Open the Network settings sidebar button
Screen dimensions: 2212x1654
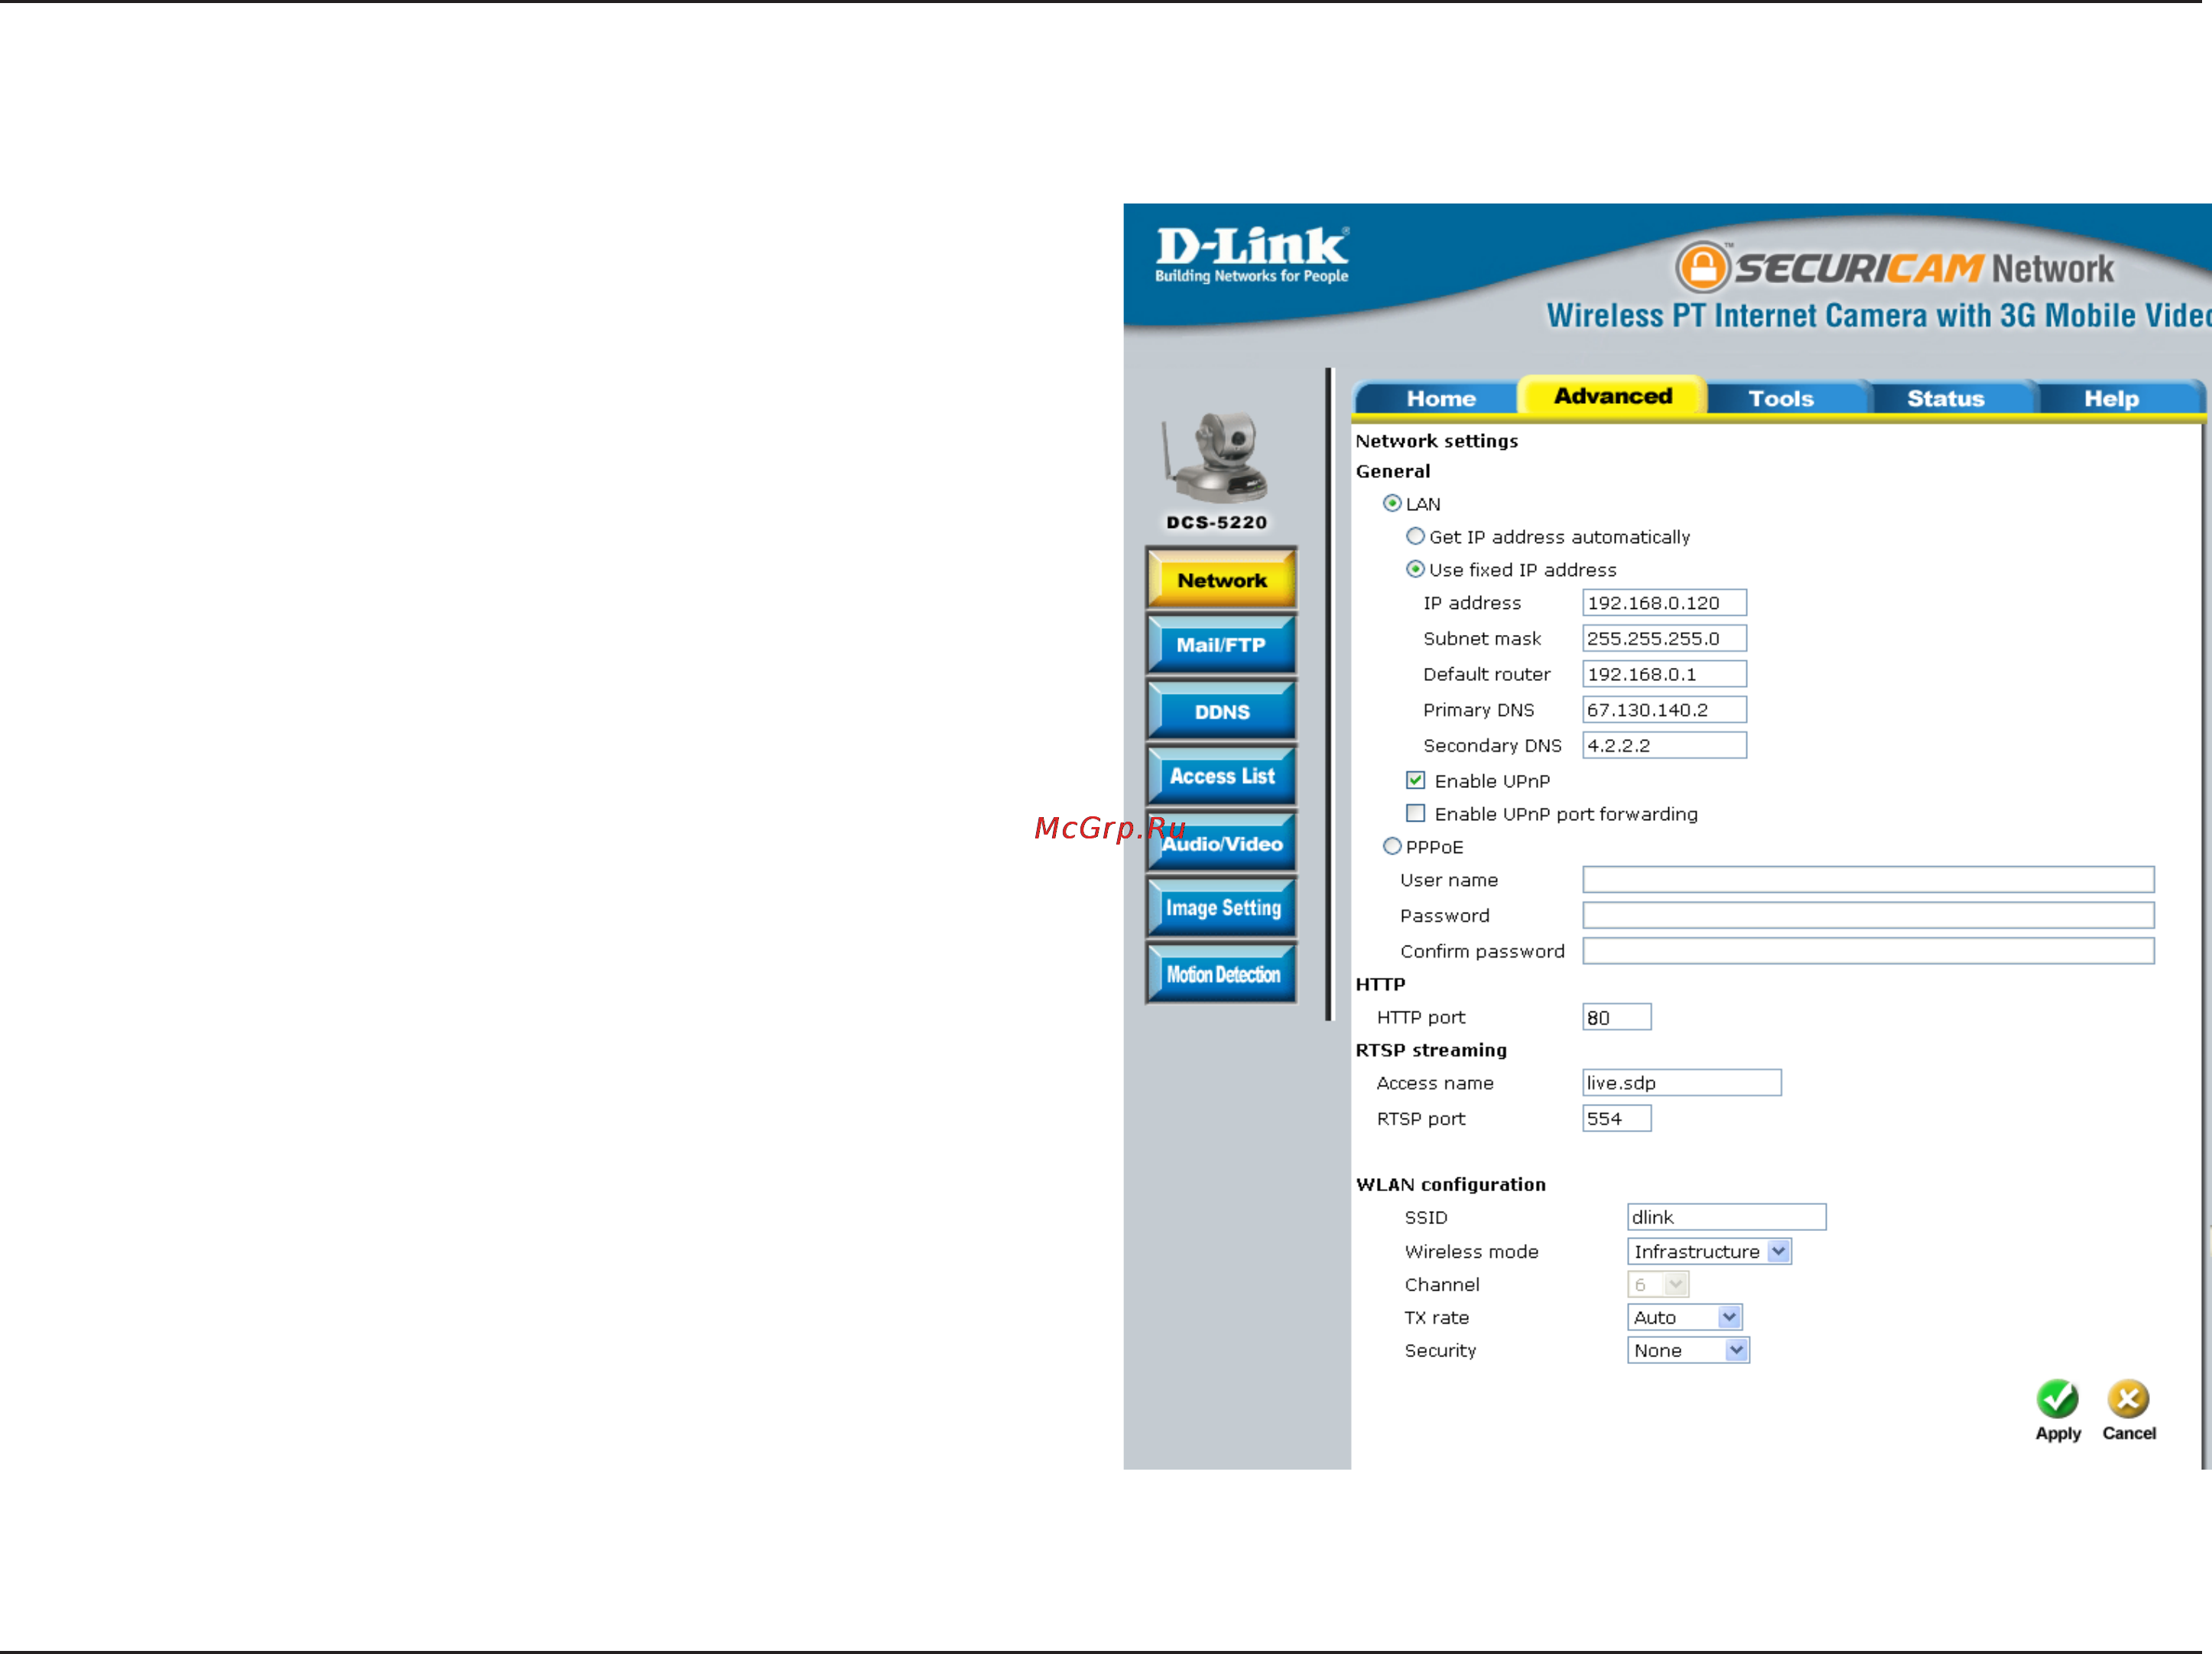click(x=1221, y=579)
